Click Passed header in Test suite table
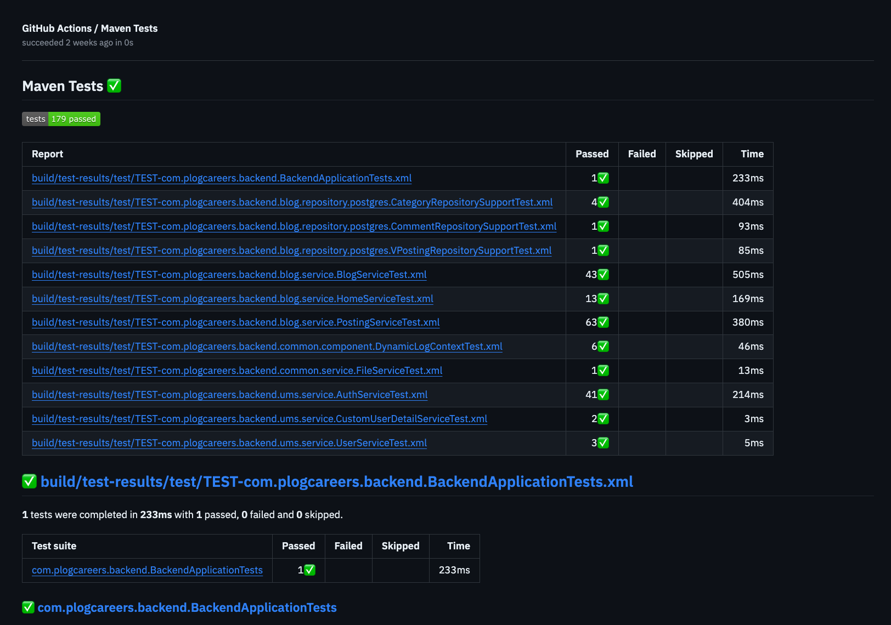 [298, 546]
